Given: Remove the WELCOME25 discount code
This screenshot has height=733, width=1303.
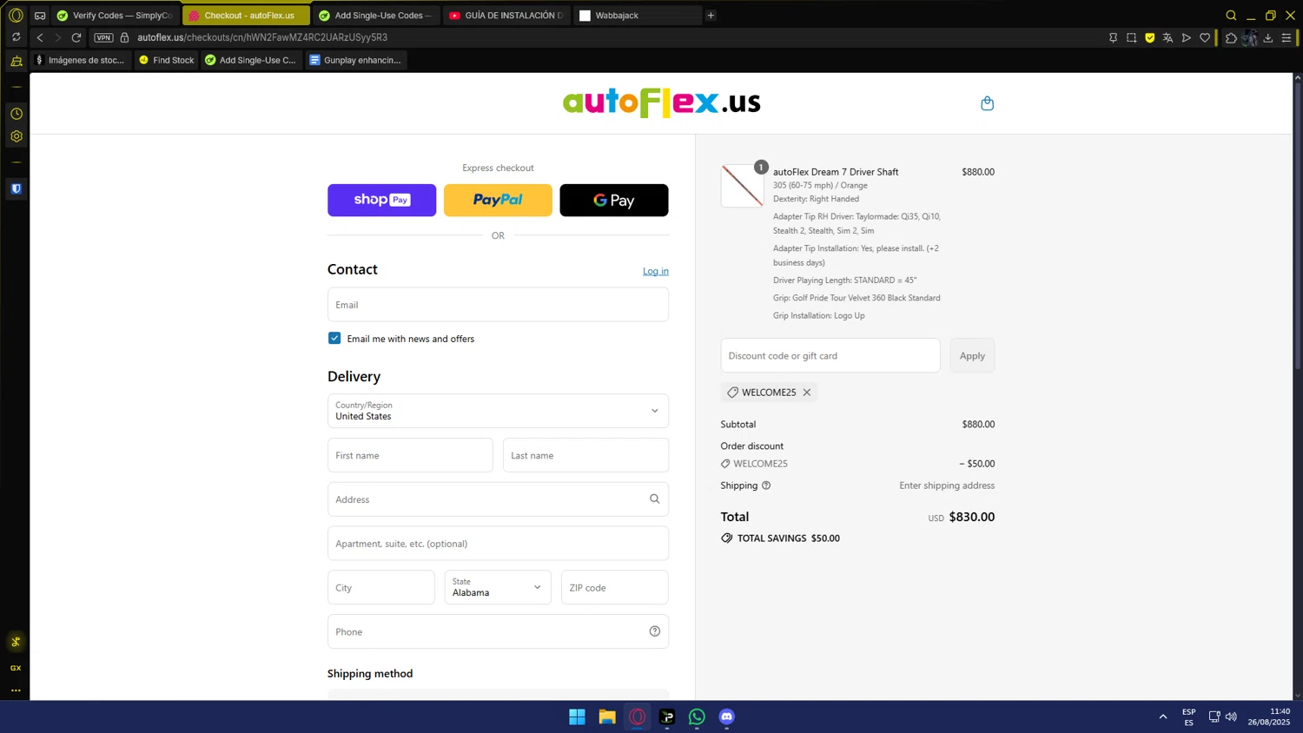Looking at the screenshot, I should [x=807, y=393].
